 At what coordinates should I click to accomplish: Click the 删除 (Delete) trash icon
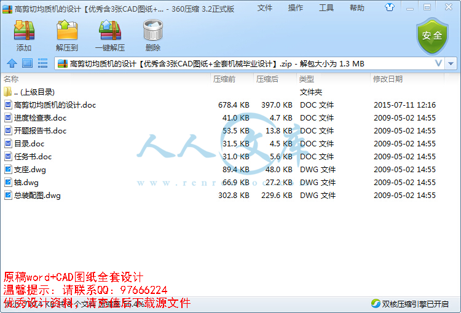click(153, 30)
